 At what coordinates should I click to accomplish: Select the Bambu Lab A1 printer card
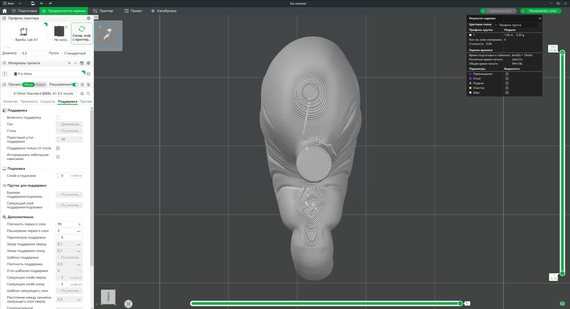point(24,33)
